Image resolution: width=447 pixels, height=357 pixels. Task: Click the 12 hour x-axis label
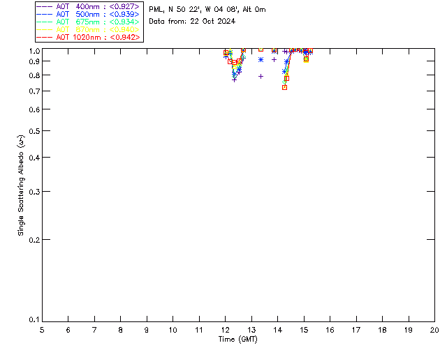pyautogui.click(x=225, y=330)
